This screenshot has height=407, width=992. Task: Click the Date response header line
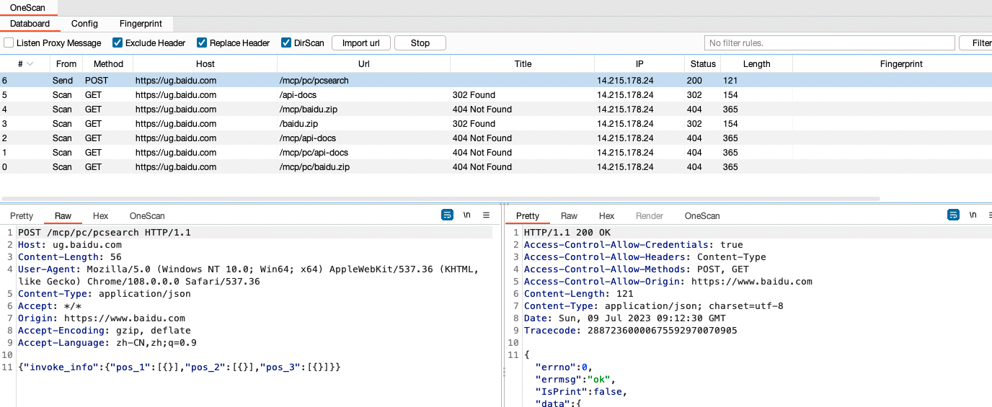(625, 318)
